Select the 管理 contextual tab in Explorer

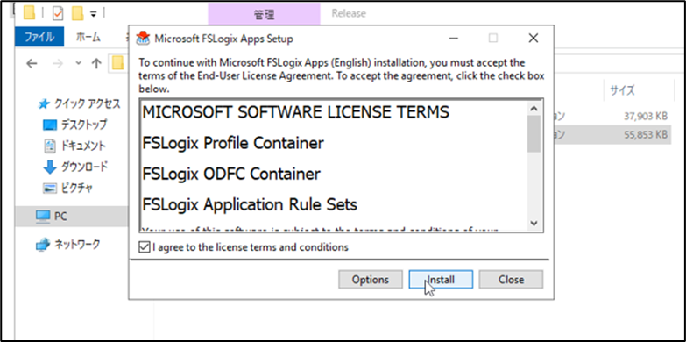point(265,14)
